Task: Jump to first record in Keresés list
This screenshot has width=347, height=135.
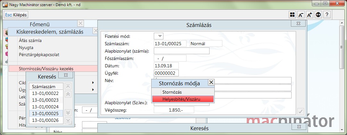Action: tap(68, 86)
